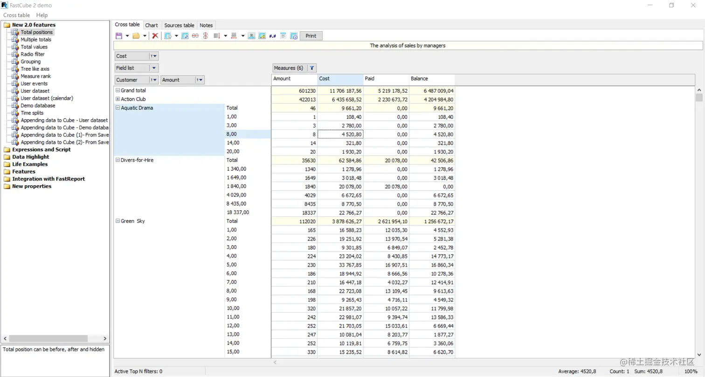Open the Amount field dropdown arrow
Screen dimensions: 705x377
pyautogui.click(x=200, y=80)
